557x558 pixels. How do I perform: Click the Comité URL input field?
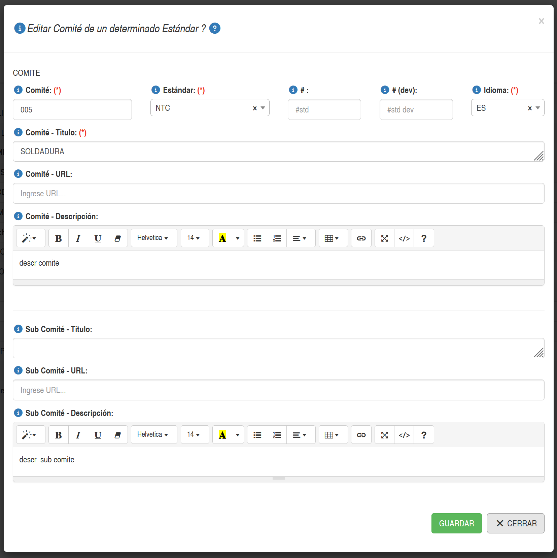(278, 193)
